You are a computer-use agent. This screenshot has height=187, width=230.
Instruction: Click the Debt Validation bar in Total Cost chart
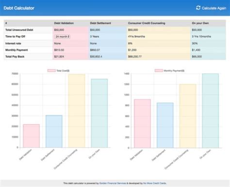tap(31, 136)
